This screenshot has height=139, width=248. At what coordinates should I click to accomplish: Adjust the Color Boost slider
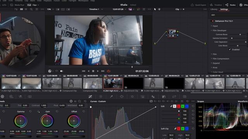tap(238, 46)
